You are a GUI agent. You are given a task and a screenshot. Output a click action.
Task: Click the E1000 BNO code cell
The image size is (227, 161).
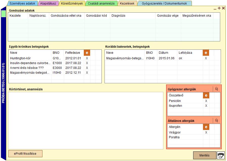point(57,63)
